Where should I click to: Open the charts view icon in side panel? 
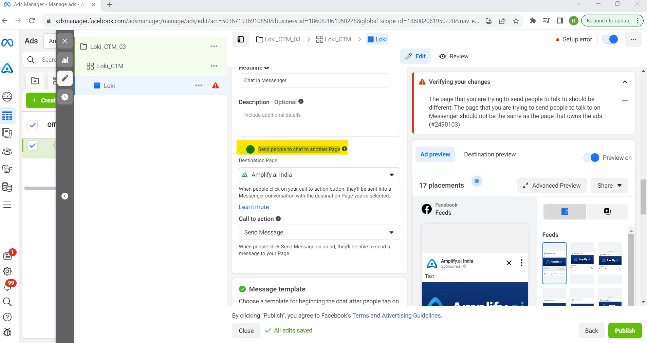(65, 60)
